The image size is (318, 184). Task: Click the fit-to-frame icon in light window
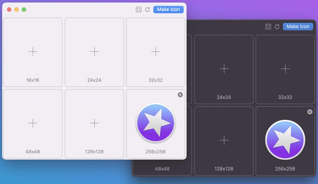[x=138, y=10]
